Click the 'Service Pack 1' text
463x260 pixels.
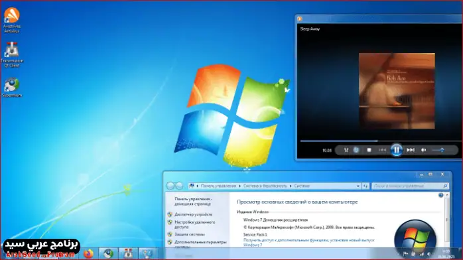coord(255,235)
